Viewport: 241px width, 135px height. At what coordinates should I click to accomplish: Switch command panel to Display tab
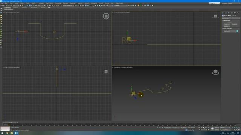coord(235,13)
